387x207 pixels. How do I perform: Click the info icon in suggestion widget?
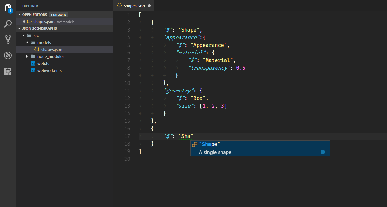click(x=323, y=152)
